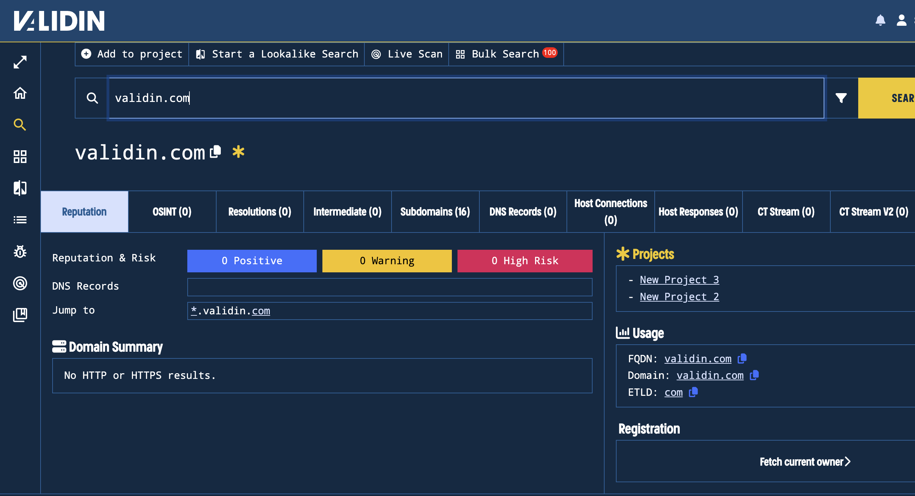
Task: Open the Home sidebar icon
Action: (20, 93)
